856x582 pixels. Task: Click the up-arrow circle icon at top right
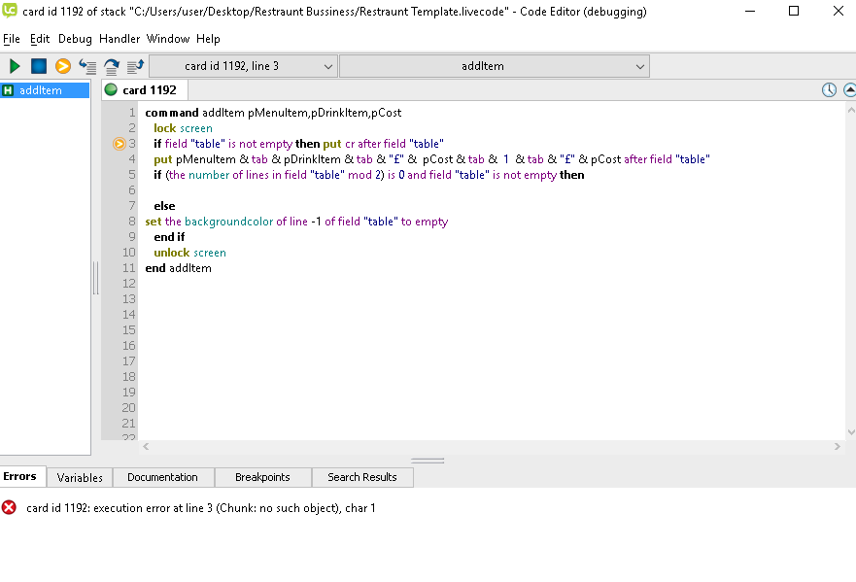coord(850,89)
